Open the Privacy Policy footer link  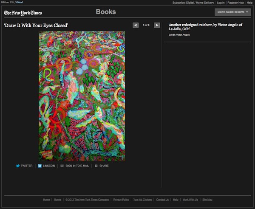(x=121, y=200)
